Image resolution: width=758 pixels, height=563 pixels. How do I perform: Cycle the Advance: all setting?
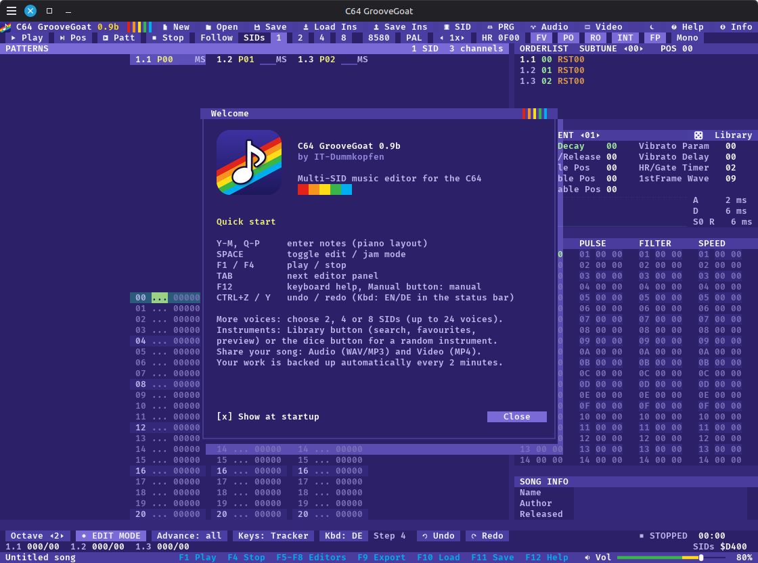tap(189, 535)
